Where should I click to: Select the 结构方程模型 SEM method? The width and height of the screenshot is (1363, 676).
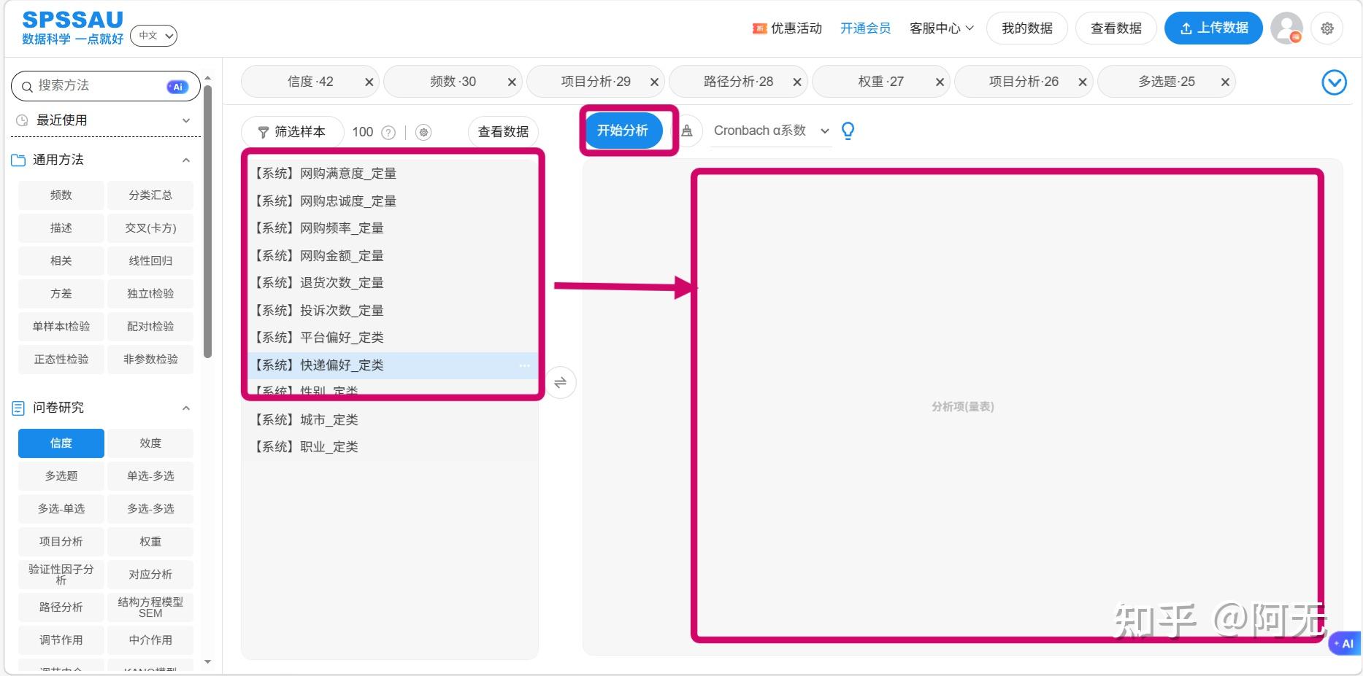tap(150, 607)
